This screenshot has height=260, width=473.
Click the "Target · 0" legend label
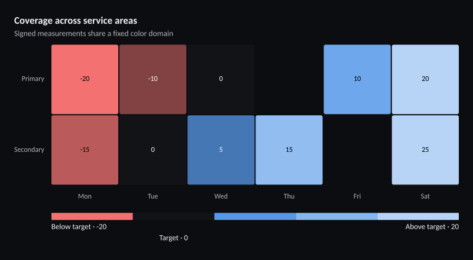point(173,238)
